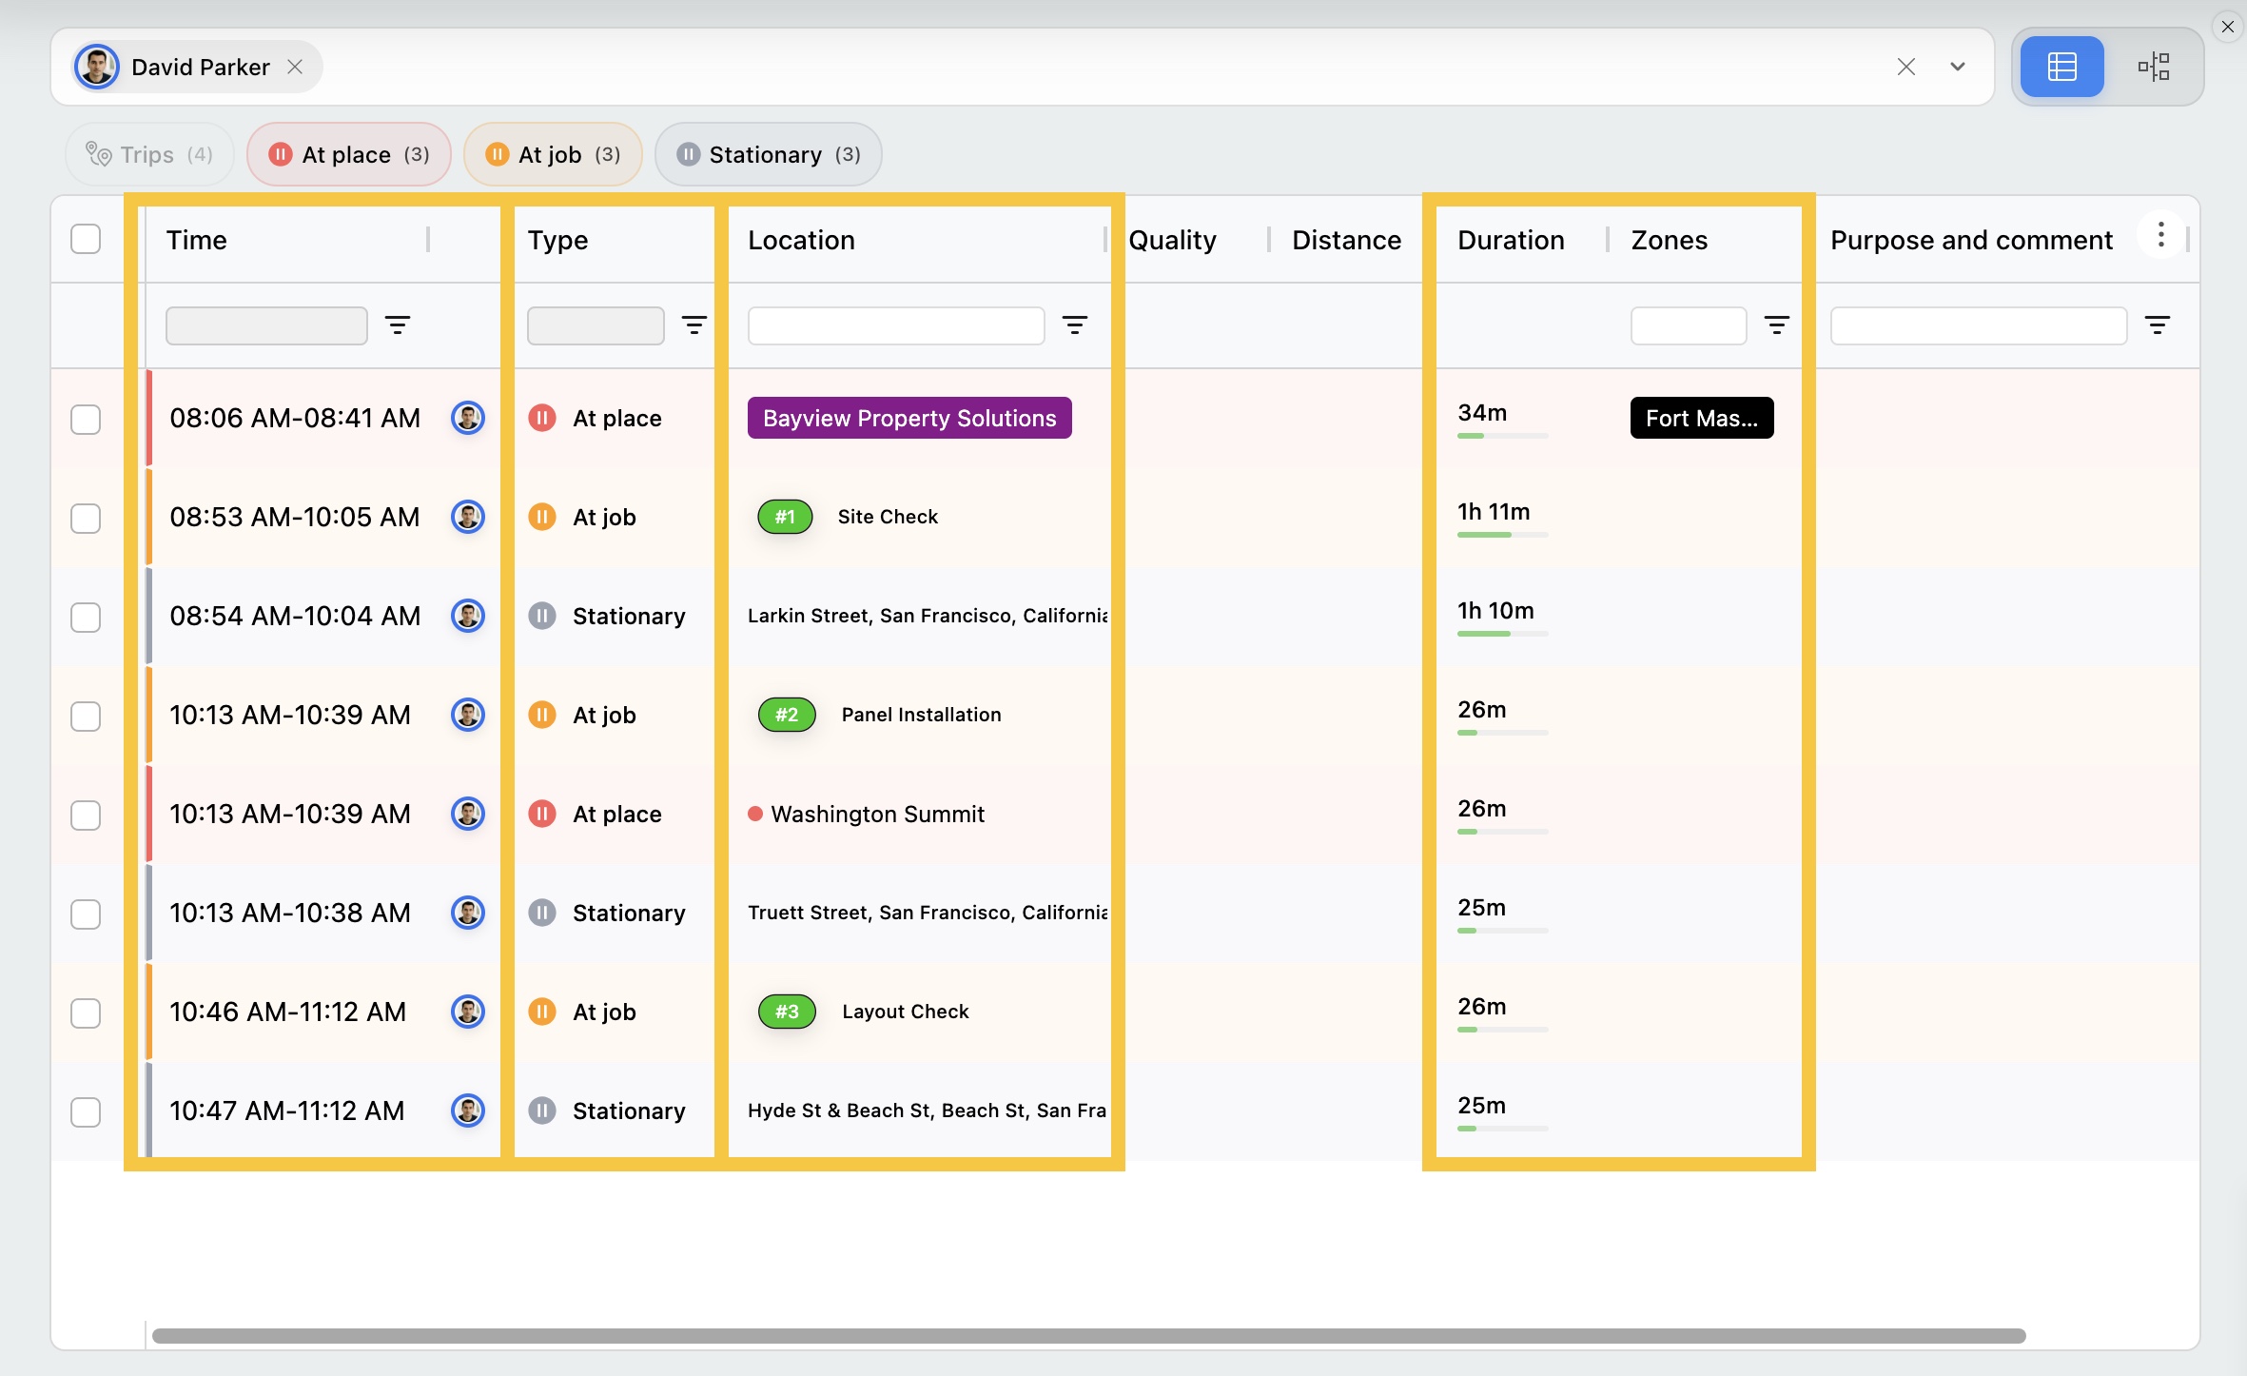Image resolution: width=2247 pixels, height=1376 pixels.
Task: Check the 10:46 AM-11:12 AM row
Action: pyautogui.click(x=86, y=1013)
